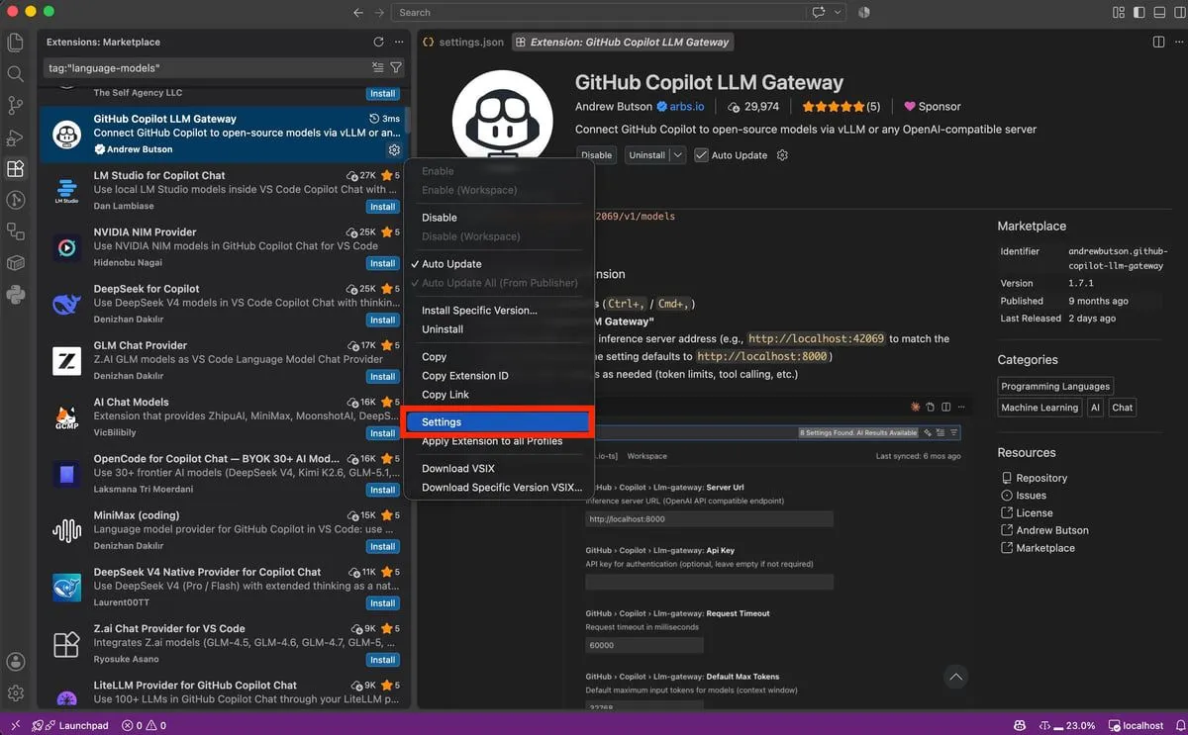
Task: Install DeepSeek for Copilot extension
Action: pos(383,320)
